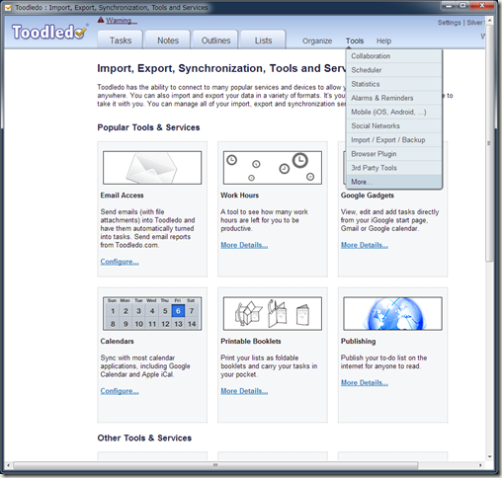Click the Calendars grid image
Image resolution: width=502 pixels, height=478 pixels.
click(152, 314)
